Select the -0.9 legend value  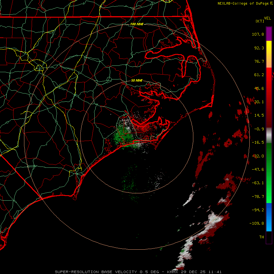pyautogui.click(x=259, y=129)
